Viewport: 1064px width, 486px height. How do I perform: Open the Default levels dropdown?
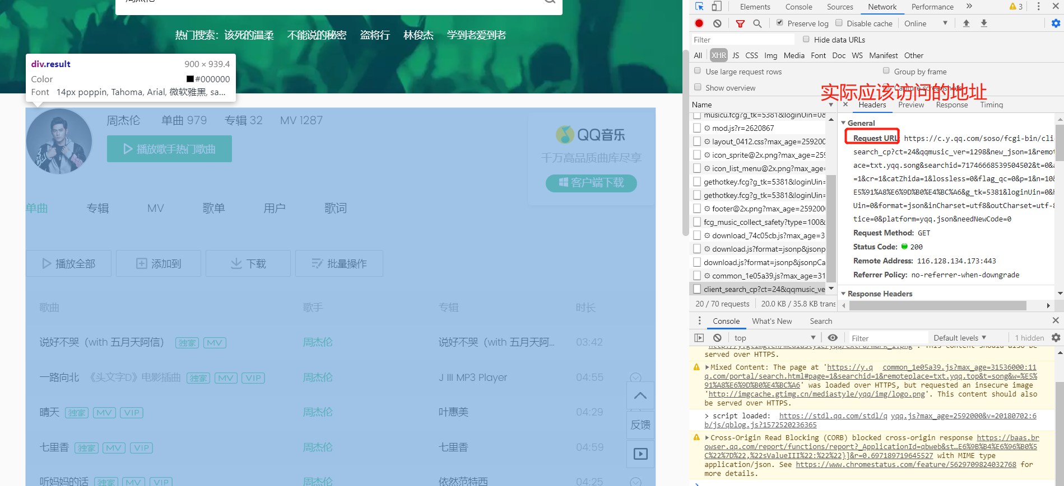960,338
